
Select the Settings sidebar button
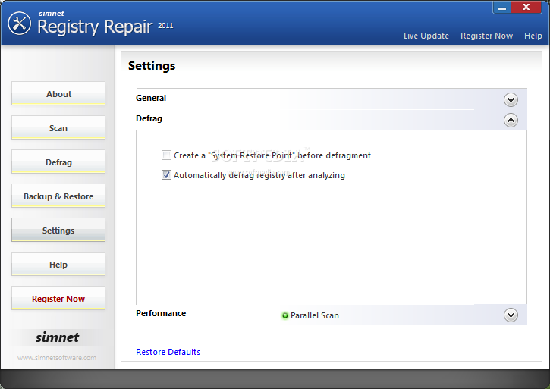[58, 230]
